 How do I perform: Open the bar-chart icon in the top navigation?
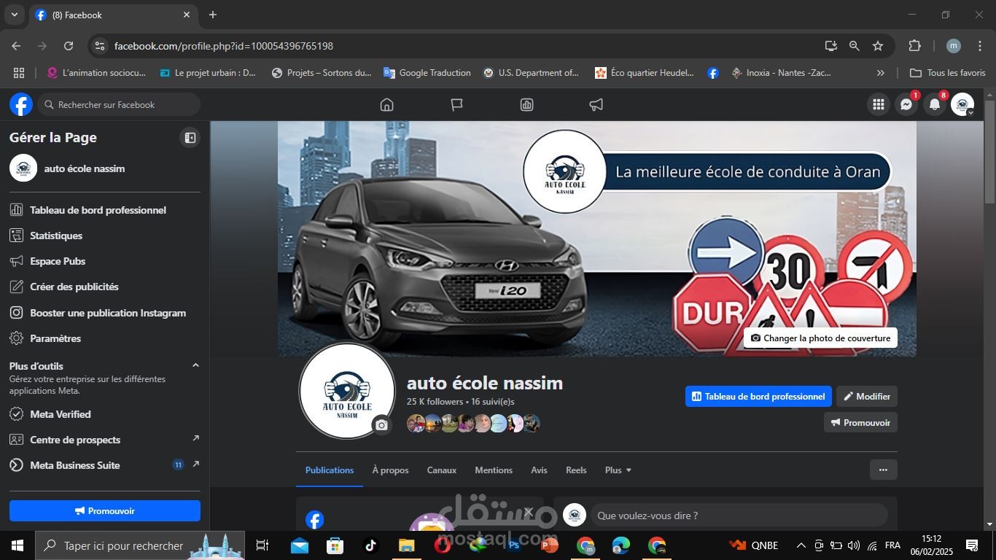(x=526, y=105)
